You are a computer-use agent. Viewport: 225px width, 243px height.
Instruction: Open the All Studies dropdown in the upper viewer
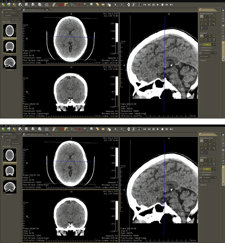click(12, 16)
